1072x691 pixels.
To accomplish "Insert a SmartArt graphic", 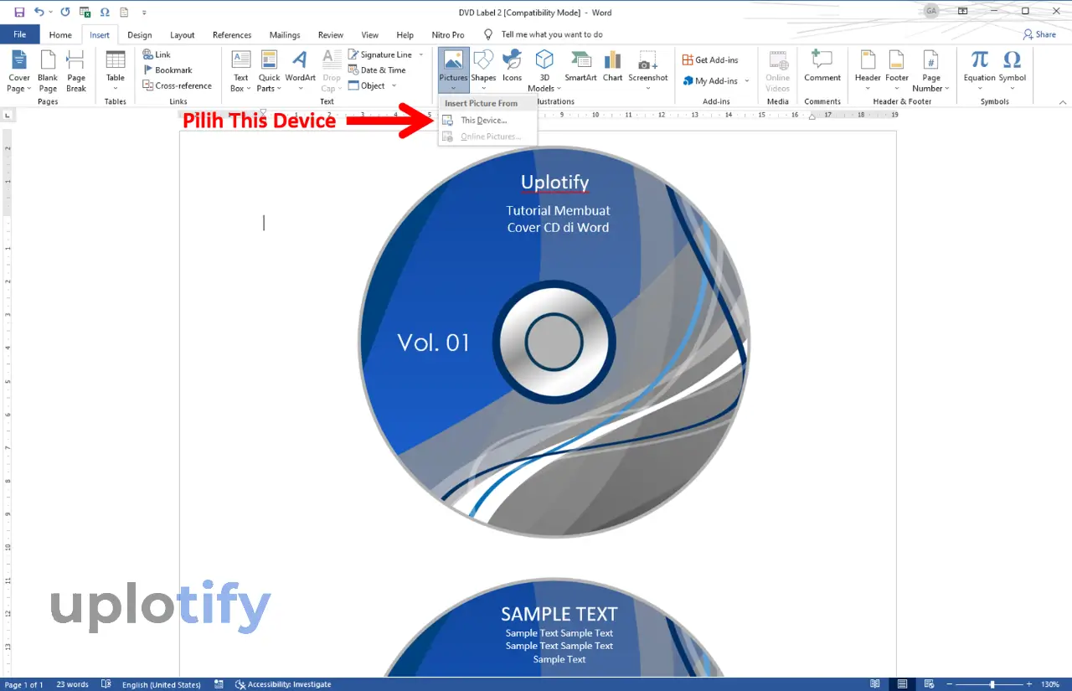I will pos(580,66).
